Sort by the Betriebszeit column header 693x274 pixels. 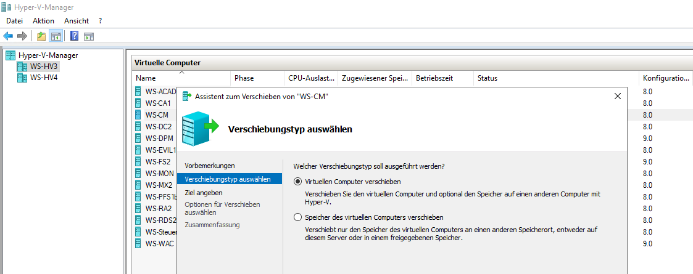(443, 78)
